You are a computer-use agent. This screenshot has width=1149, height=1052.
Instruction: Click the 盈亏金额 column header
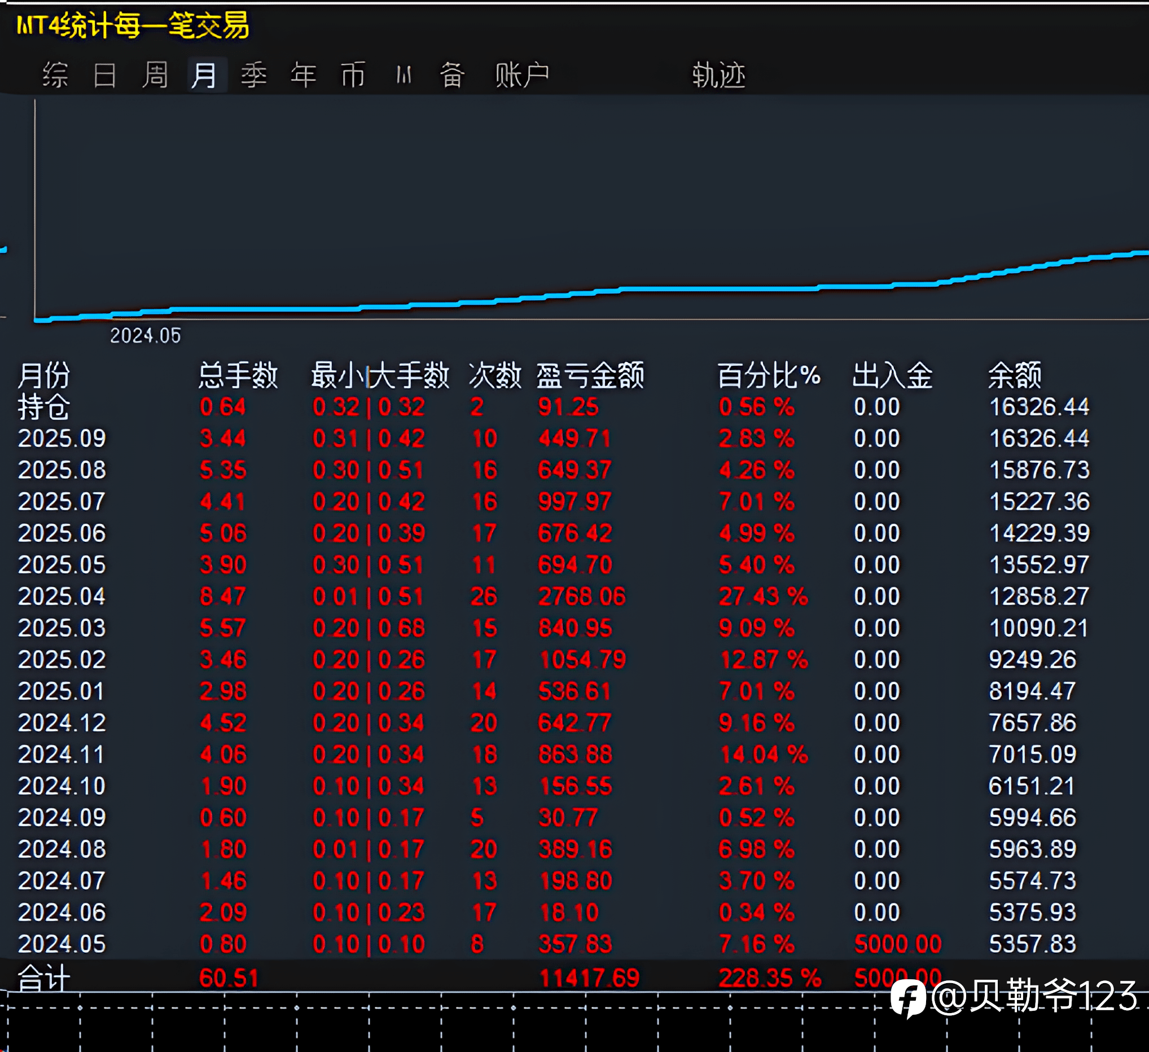(590, 375)
